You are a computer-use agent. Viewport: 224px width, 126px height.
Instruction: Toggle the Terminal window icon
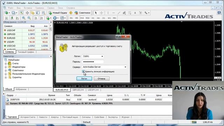[x=38, y=13]
